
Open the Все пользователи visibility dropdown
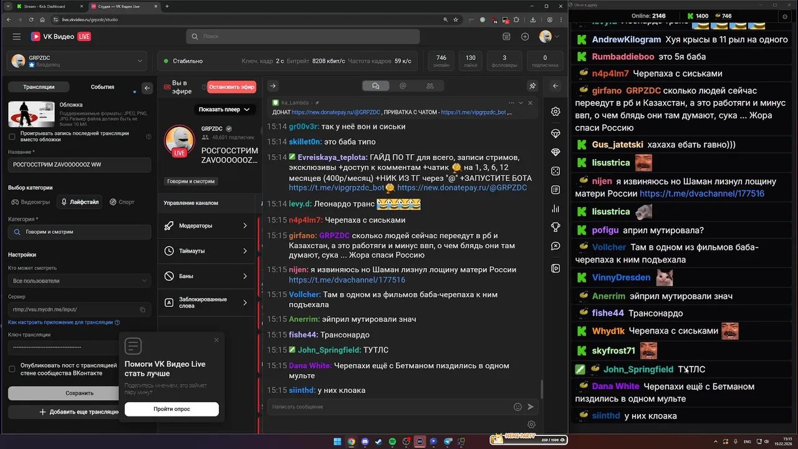click(79, 281)
